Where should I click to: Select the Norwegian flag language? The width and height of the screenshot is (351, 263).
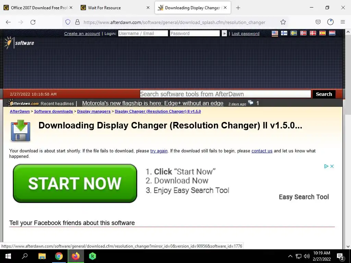click(303, 33)
